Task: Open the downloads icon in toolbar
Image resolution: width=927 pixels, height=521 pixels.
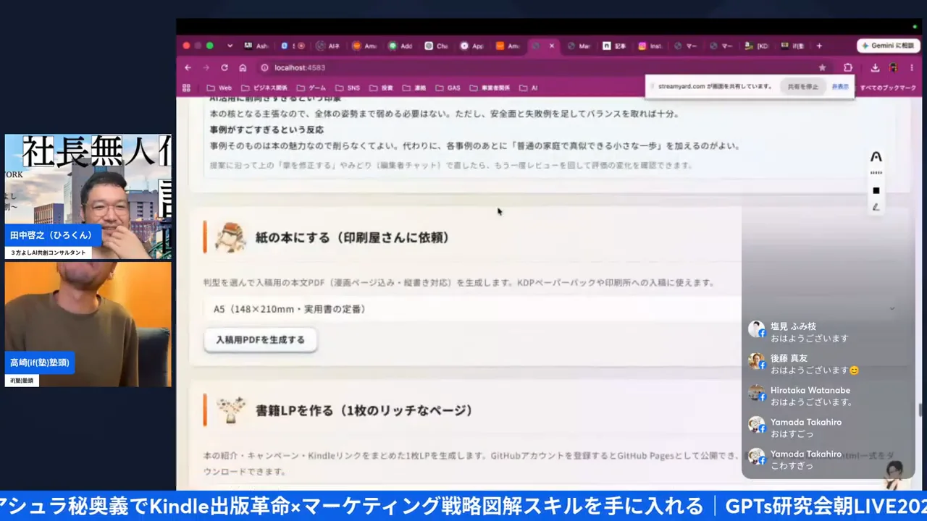Action: 875,67
